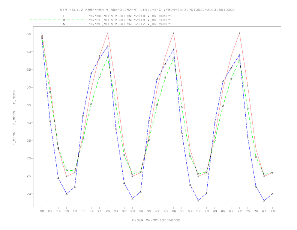Click the x-axis tick label 45
Viewport: 297px width, 230px height.
165,211
